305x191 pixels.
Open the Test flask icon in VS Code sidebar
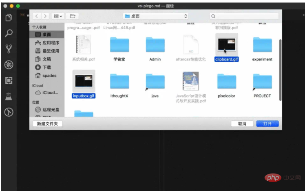pyautogui.click(x=9, y=96)
